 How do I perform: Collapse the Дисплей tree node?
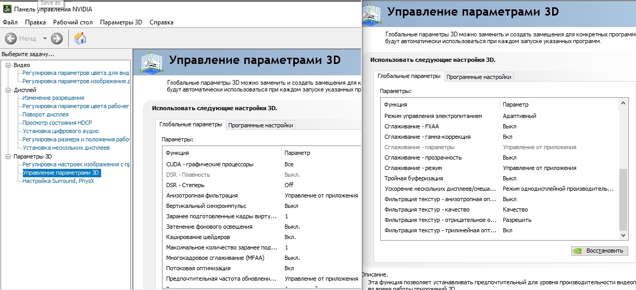point(8,90)
